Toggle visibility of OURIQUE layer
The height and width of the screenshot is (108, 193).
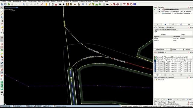coord(159,11)
